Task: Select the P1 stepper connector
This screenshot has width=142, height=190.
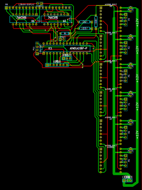Action: 126,104
